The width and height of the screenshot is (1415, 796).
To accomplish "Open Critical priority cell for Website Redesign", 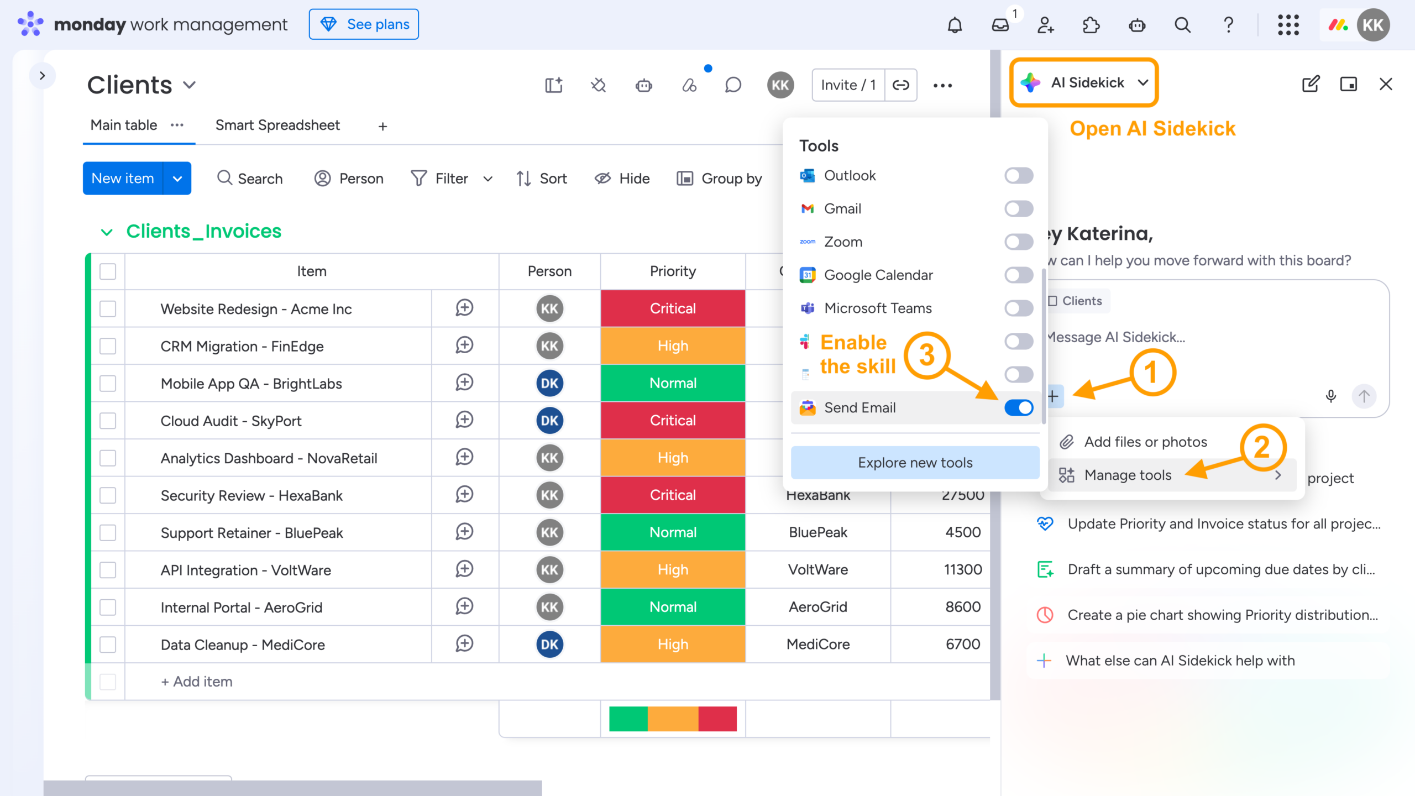I will 673,308.
